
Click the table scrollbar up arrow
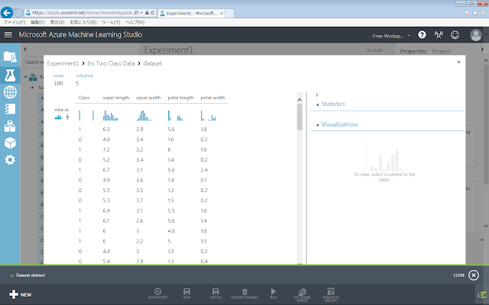pyautogui.click(x=300, y=100)
